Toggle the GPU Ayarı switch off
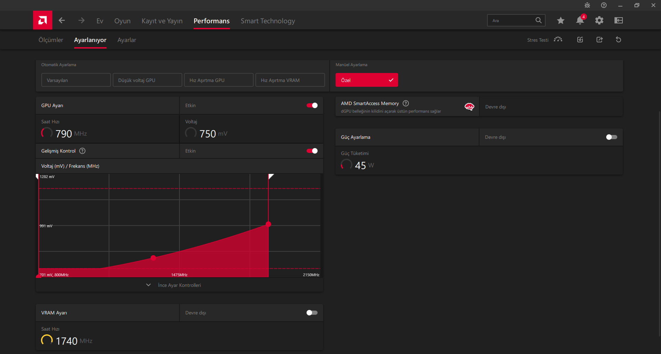 coord(312,105)
